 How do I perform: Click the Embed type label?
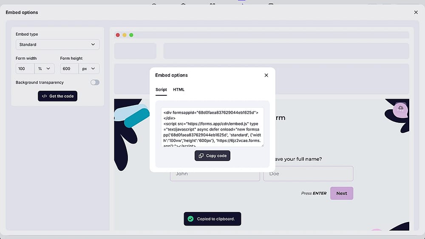coord(27,34)
